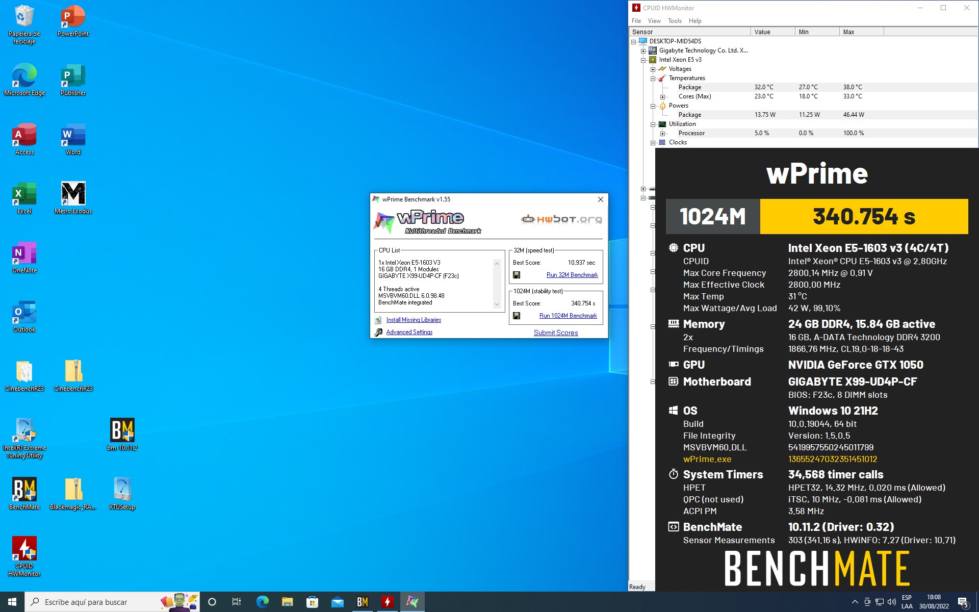Open the View menu in HWMonitor

point(654,21)
